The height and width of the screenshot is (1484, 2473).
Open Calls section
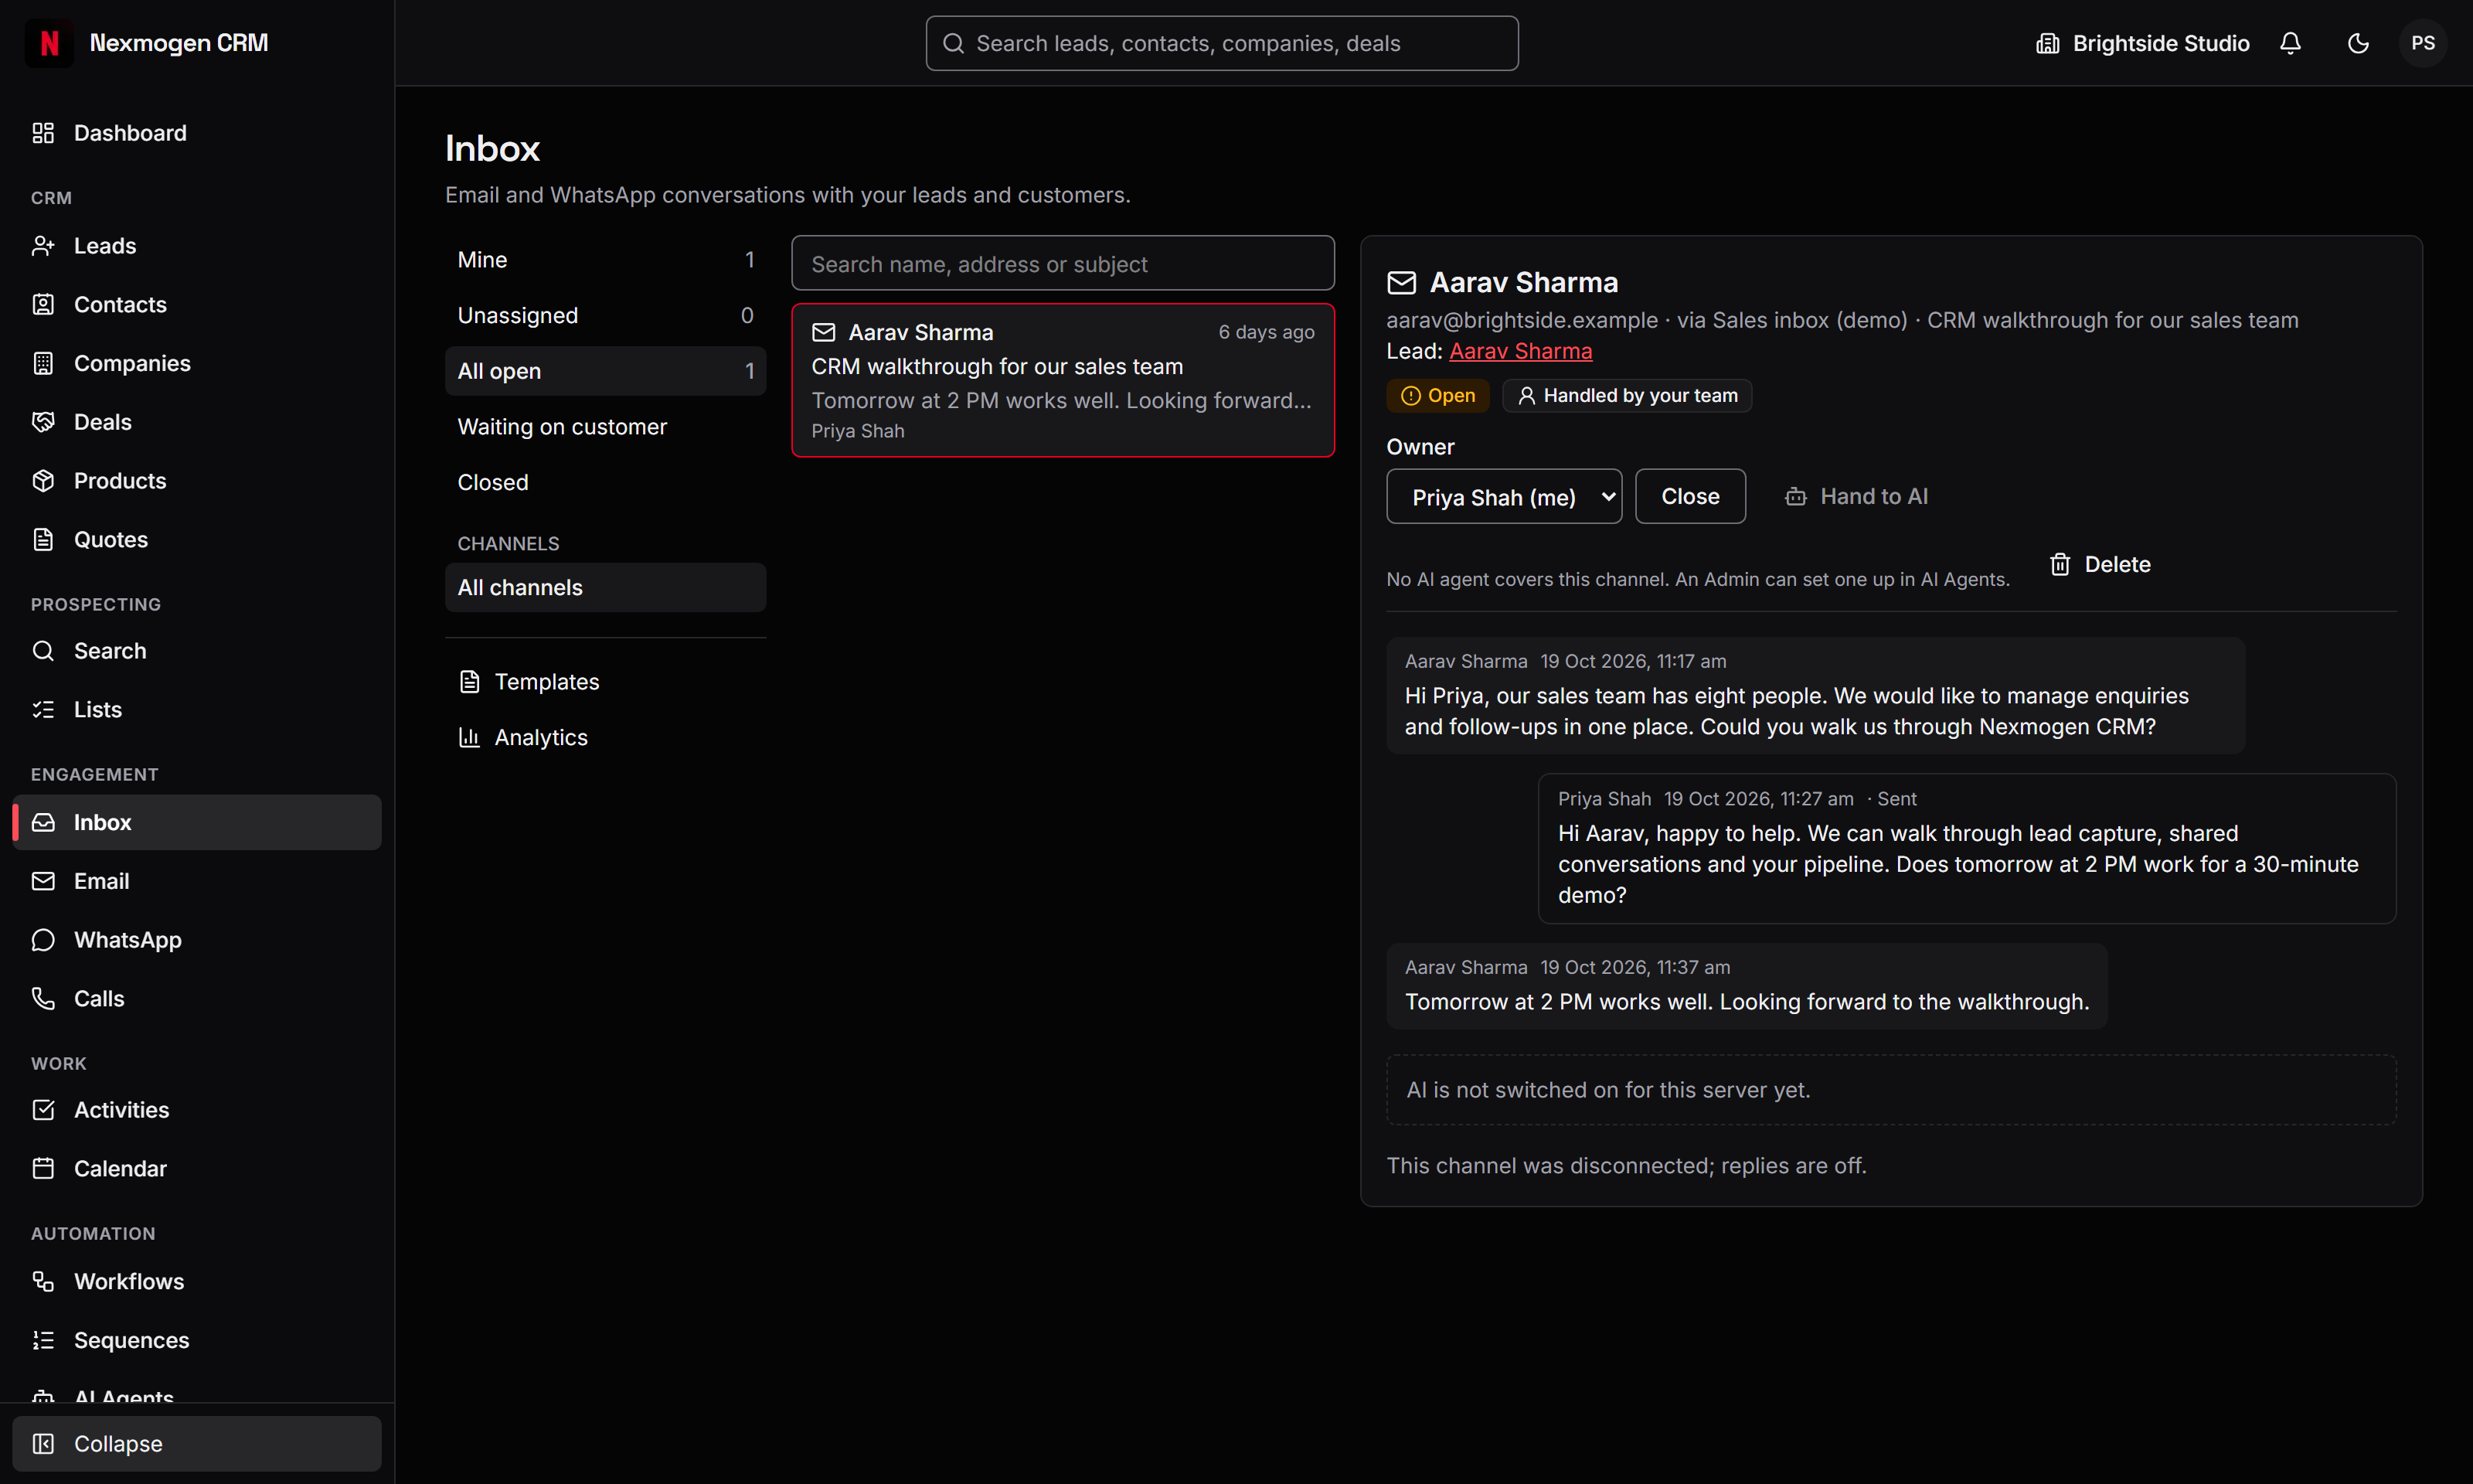click(x=197, y=999)
